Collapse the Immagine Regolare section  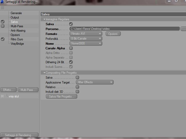(x=44, y=19)
